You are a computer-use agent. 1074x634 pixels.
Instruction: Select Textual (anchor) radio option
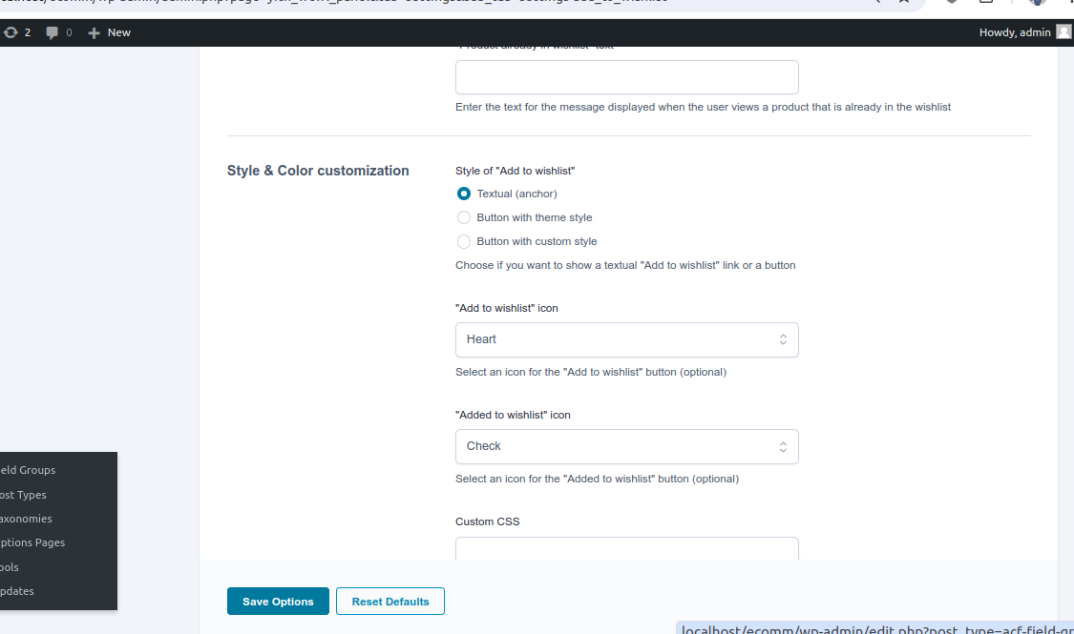click(x=464, y=194)
